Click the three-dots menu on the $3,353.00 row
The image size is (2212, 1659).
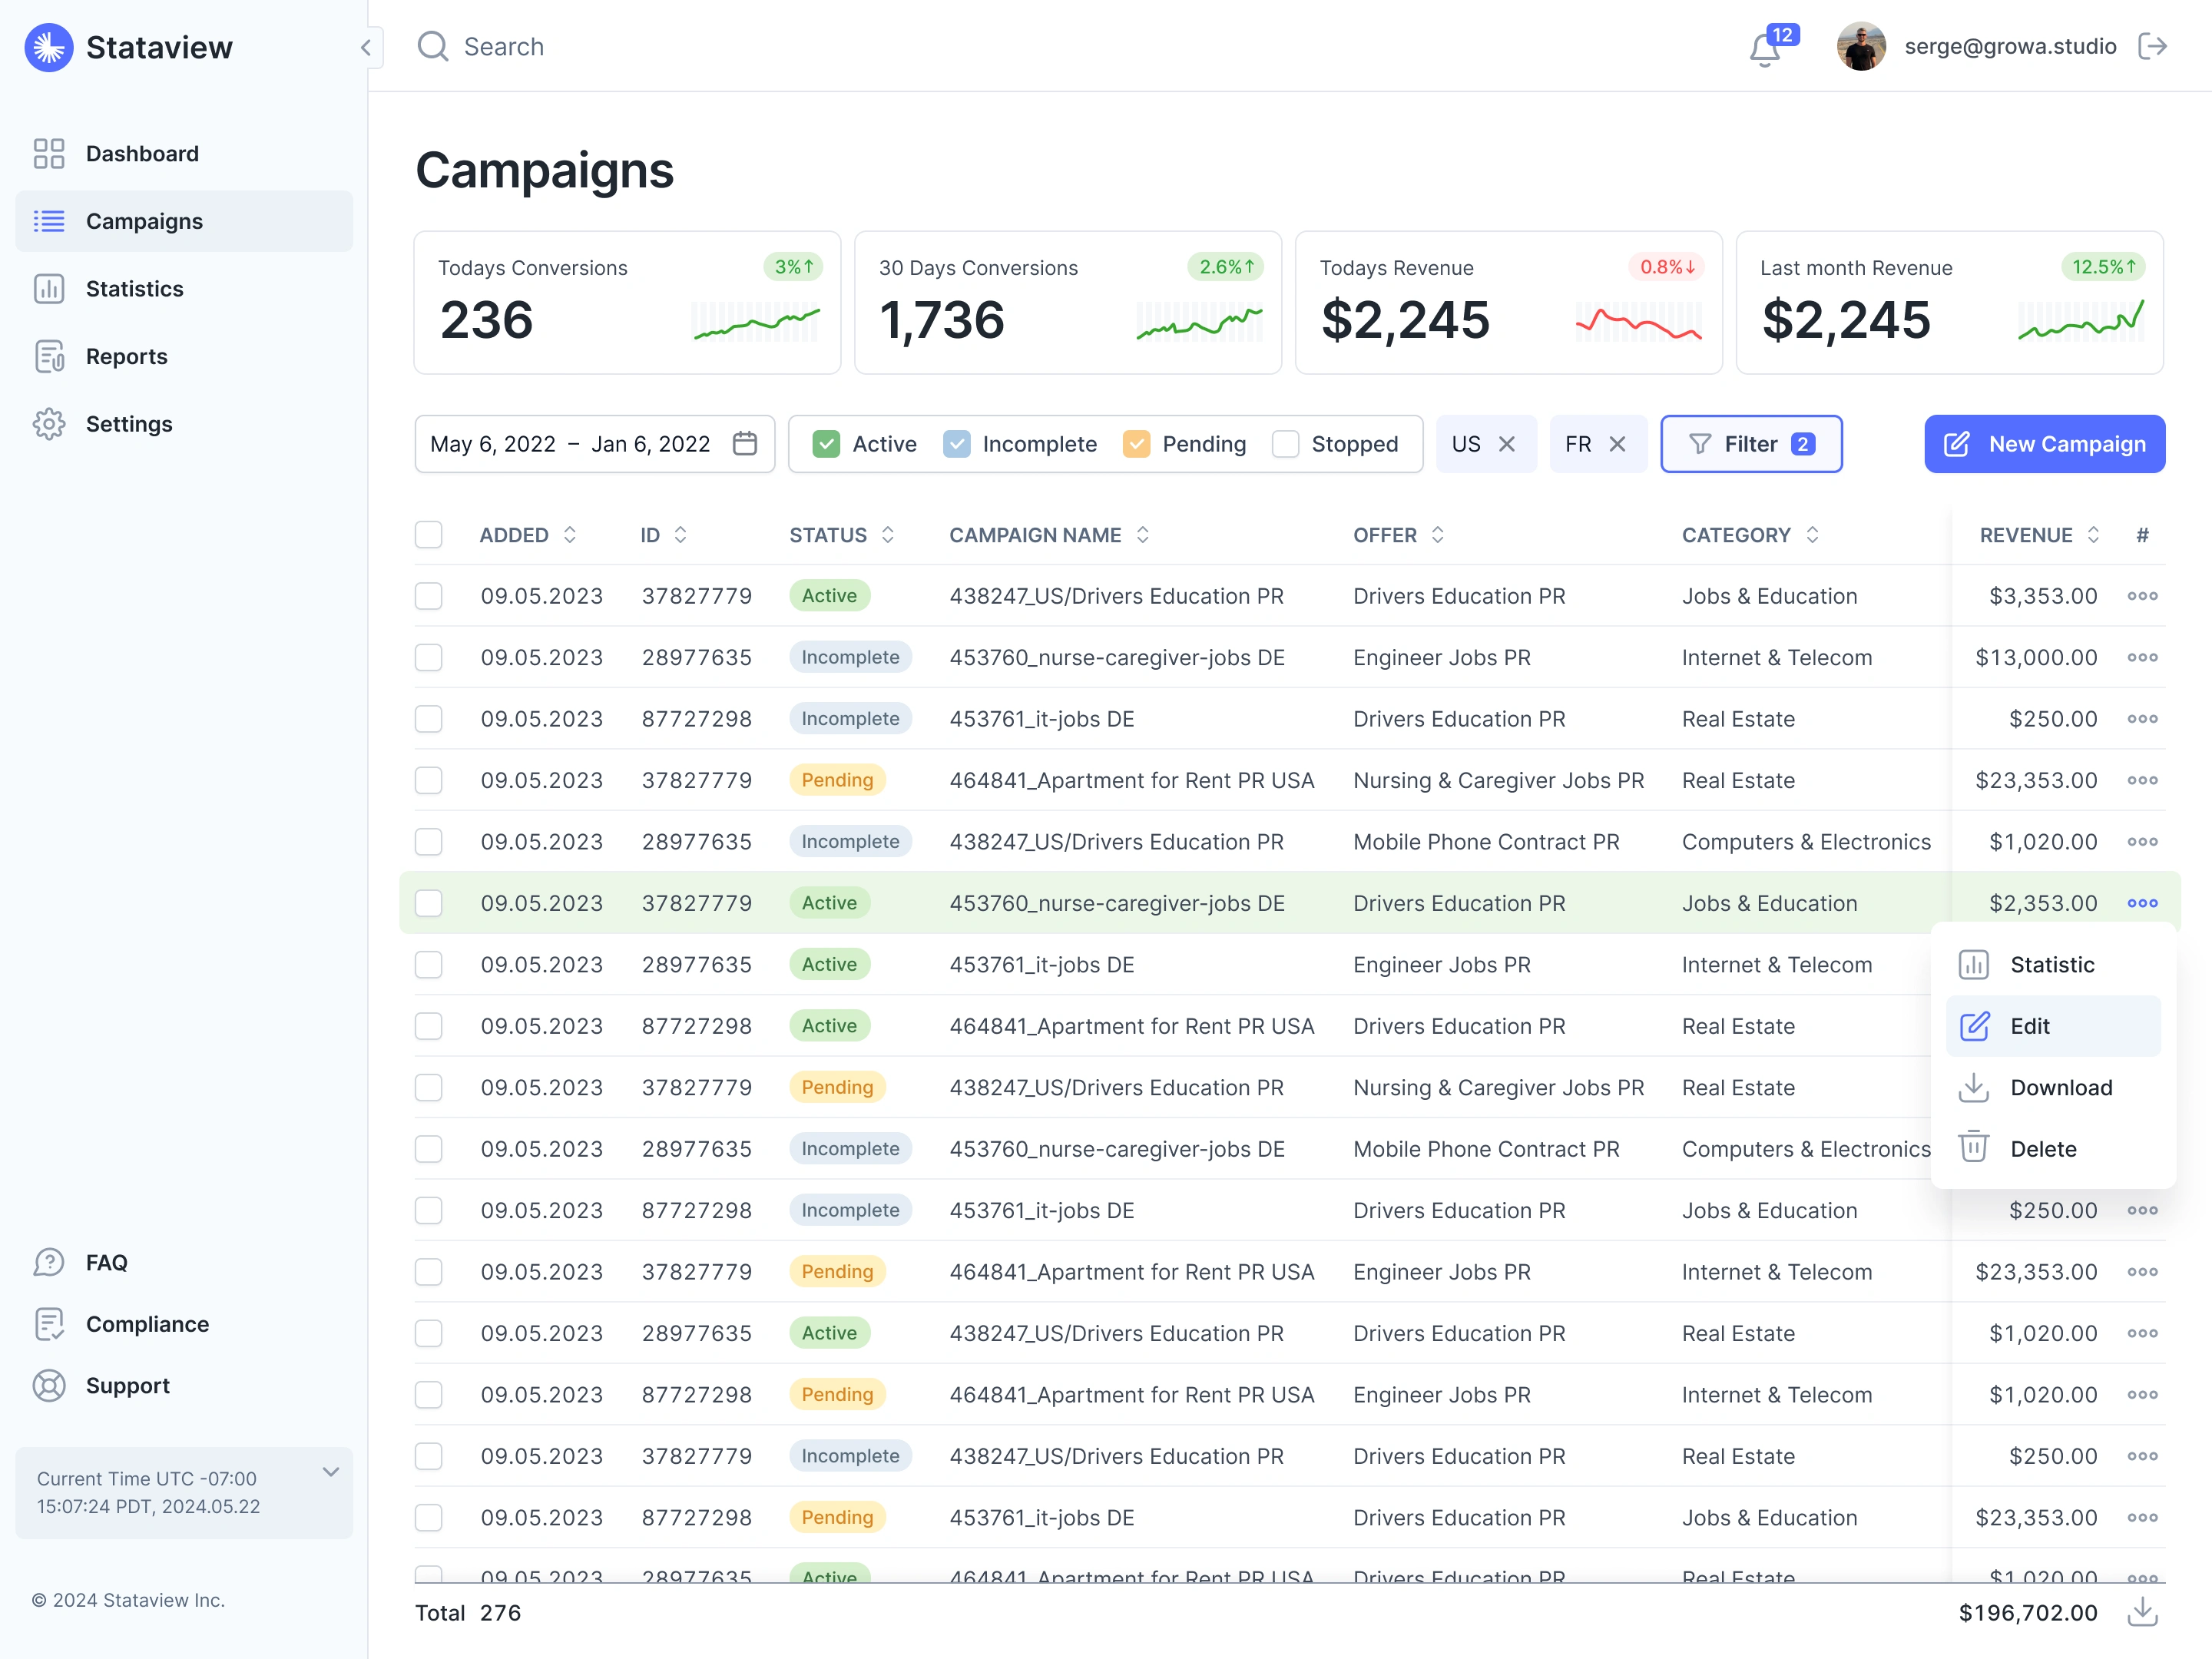pos(2142,596)
